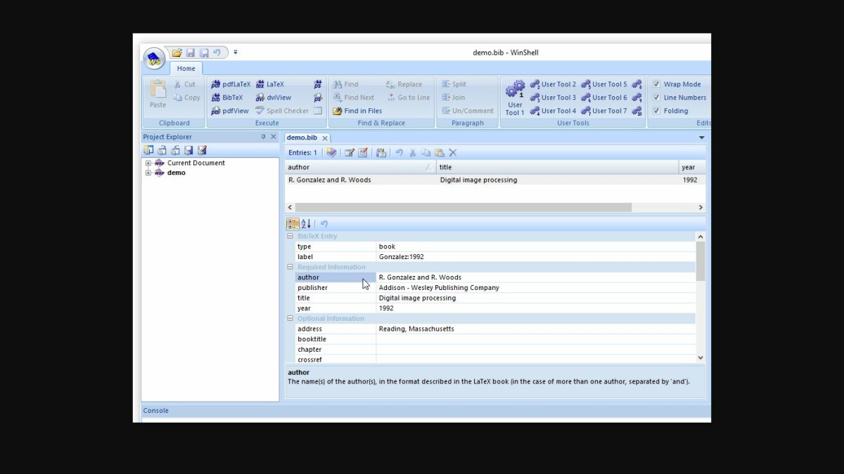Viewport: 844px width, 474px height.
Task: Open the WinShell application orb menu
Action: (154, 59)
